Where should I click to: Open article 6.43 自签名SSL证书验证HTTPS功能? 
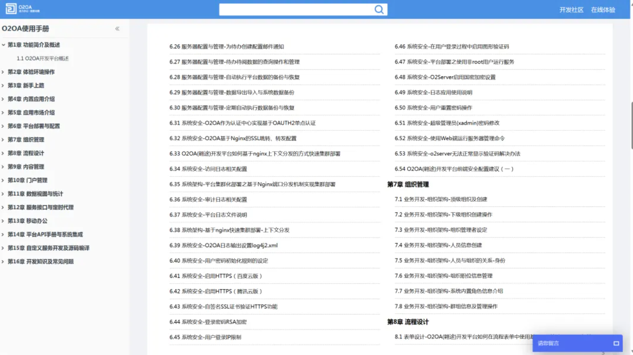tap(224, 307)
